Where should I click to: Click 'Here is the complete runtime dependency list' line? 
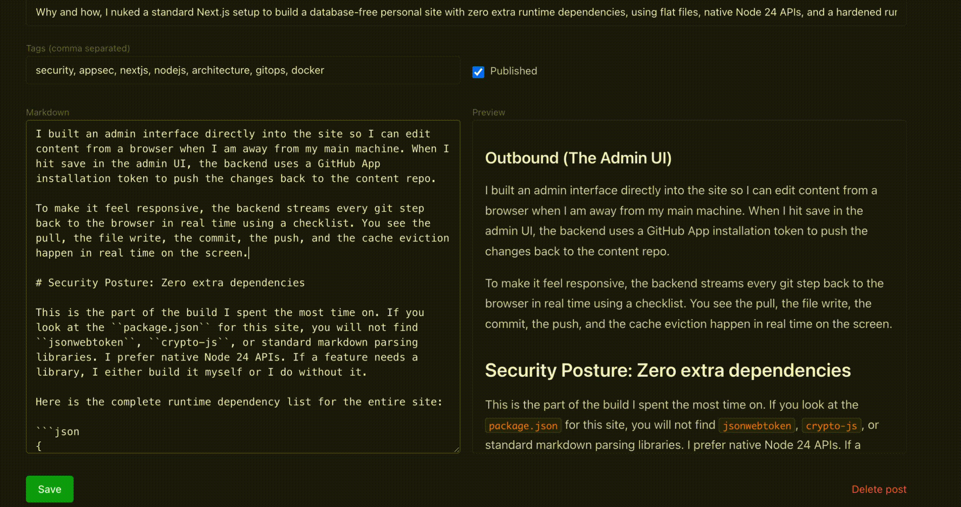pyautogui.click(x=239, y=402)
